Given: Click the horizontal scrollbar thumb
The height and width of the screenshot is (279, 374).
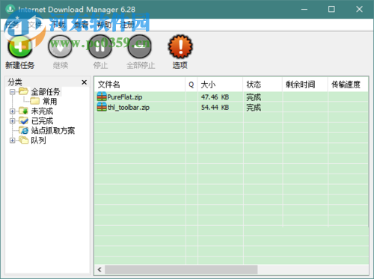Looking at the screenshot, I should click(181, 270).
